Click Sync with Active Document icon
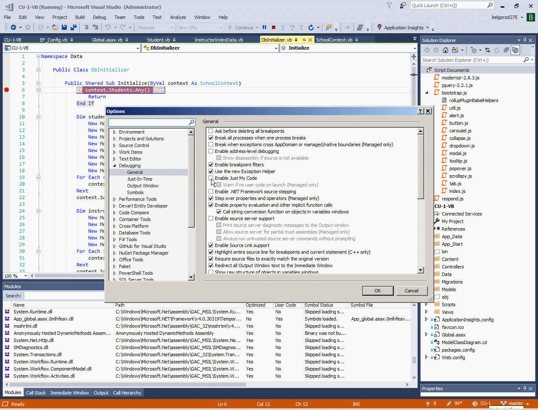 coord(488,50)
